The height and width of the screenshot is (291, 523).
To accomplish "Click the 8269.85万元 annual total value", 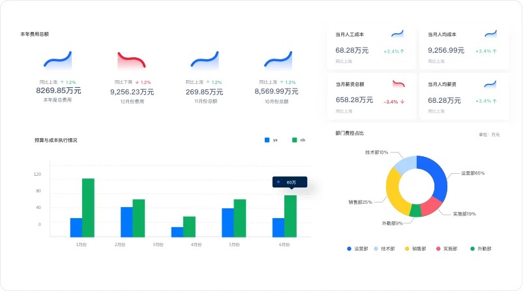I will 59,90.
